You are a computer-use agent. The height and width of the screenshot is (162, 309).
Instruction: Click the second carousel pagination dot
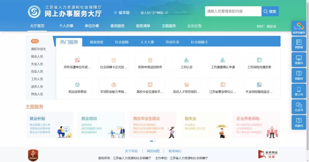tap(155, 141)
